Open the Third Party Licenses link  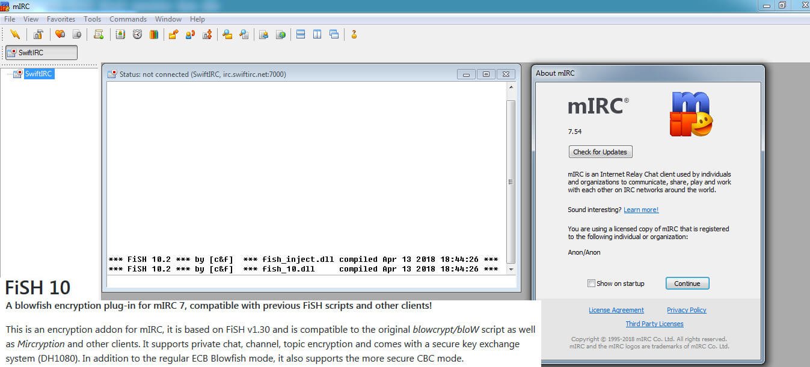coord(654,324)
